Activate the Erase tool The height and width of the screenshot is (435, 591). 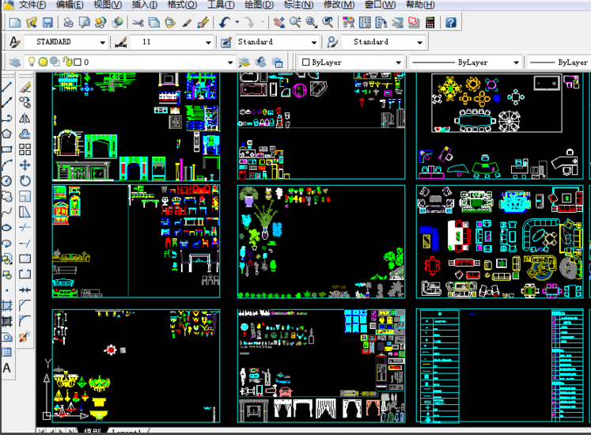tap(25, 86)
